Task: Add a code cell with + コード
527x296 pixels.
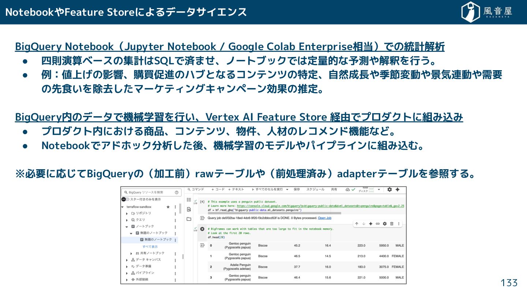Action: click(218, 190)
